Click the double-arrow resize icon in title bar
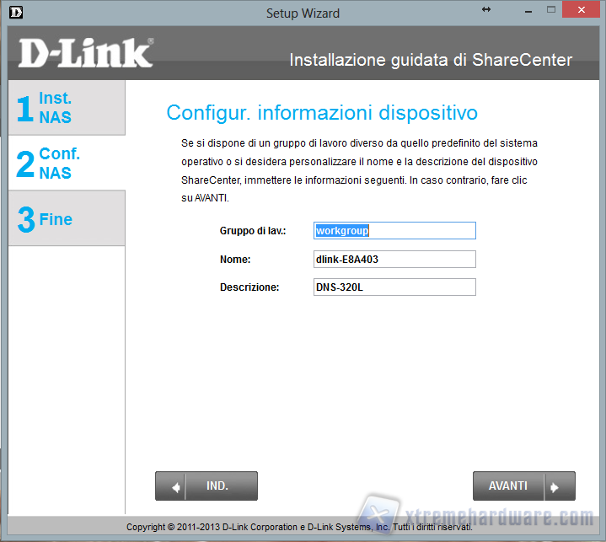The height and width of the screenshot is (542, 606). click(485, 9)
